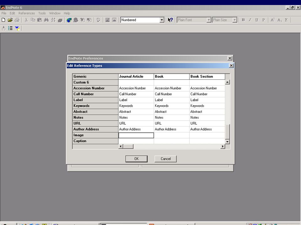The width and height of the screenshot is (301, 225).
Task: Click Book's Author Address cell
Action: [172, 129]
